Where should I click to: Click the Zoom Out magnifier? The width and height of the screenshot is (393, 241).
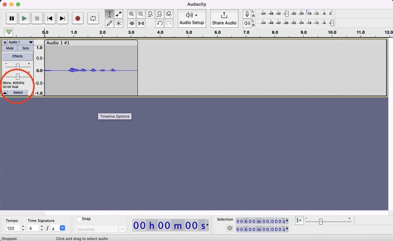click(x=141, y=14)
